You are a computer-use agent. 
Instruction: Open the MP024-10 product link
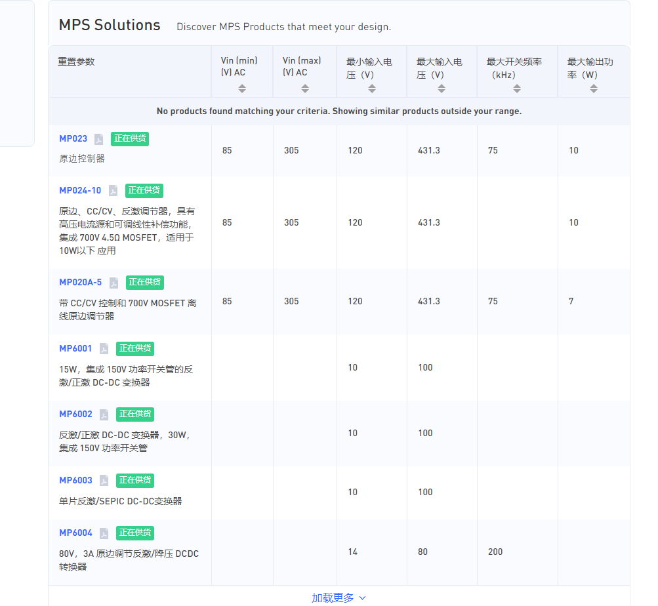coord(80,190)
